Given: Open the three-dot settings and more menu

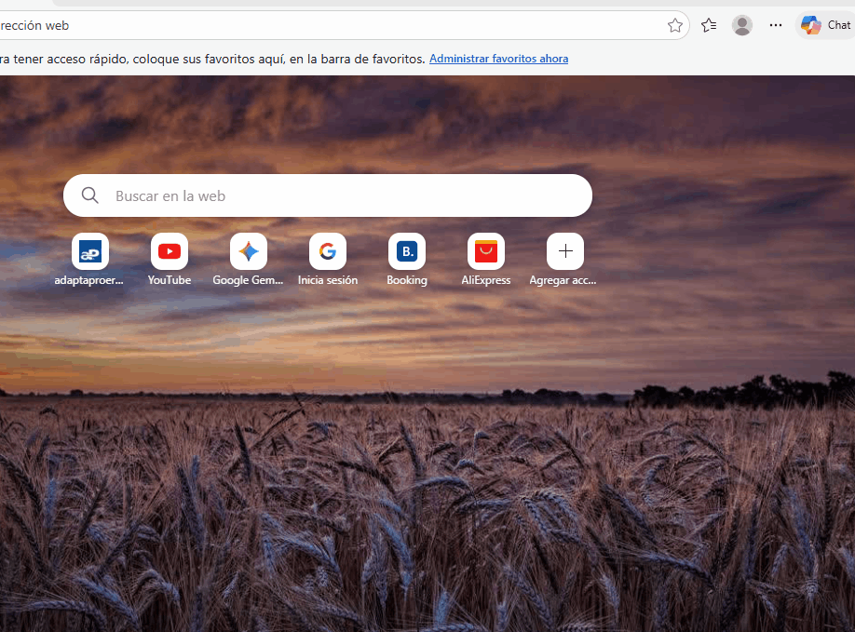Looking at the screenshot, I should pos(776,26).
